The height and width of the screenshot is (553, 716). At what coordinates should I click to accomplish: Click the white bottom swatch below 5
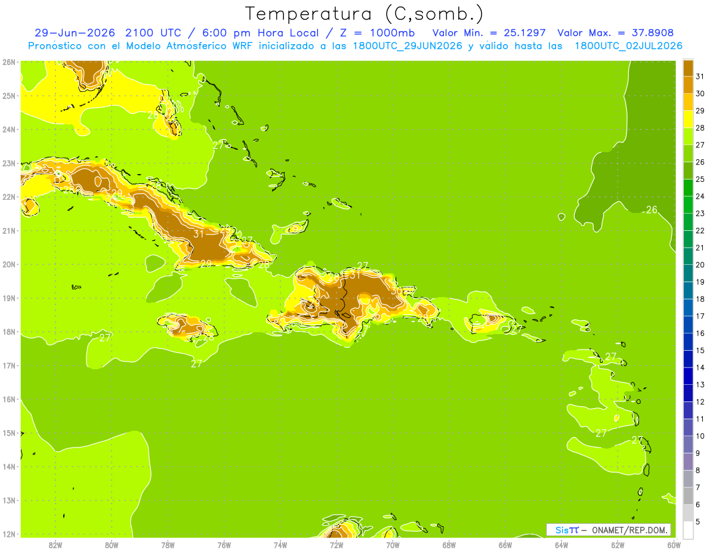688,530
